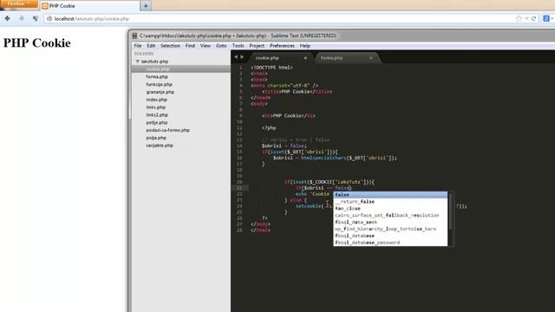This screenshot has width=555, height=312.
Task: Open links2.php from the sidebar
Action: (x=157, y=115)
